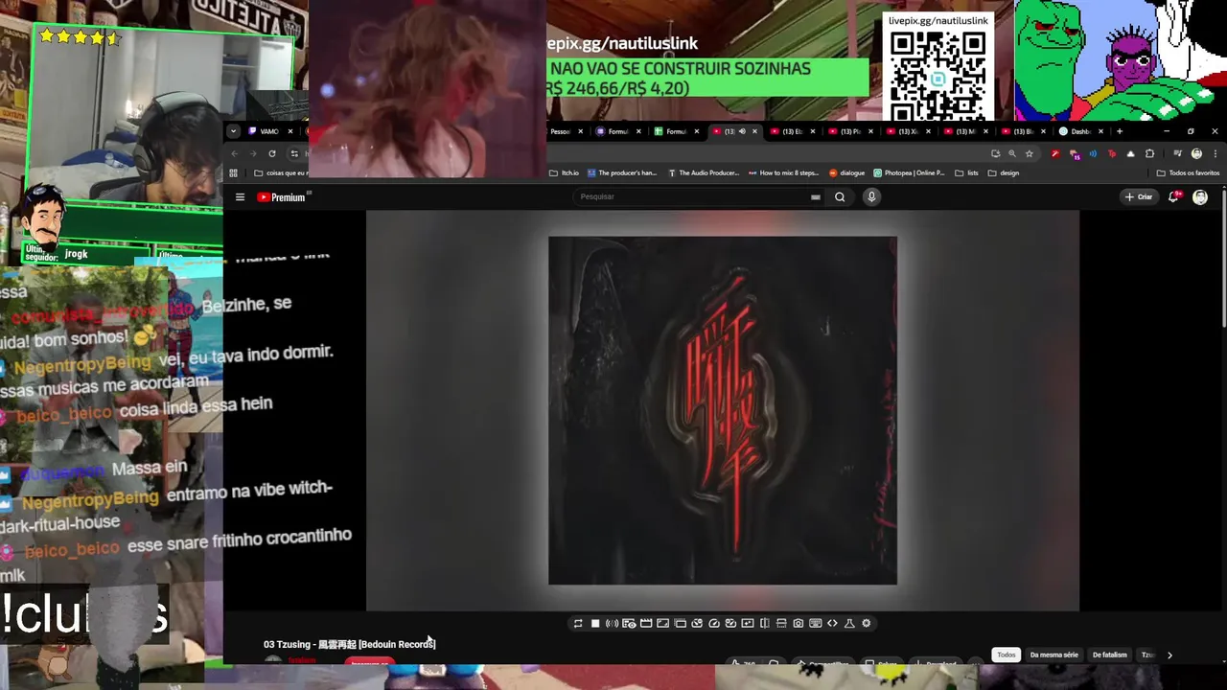Open YouTube notifications bell
Screen dimensions: 1227x690
pyautogui.click(x=1173, y=196)
